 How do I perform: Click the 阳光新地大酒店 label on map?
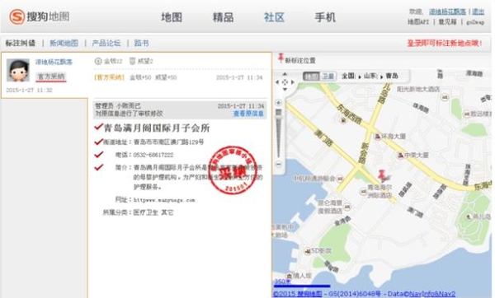(x=418, y=90)
